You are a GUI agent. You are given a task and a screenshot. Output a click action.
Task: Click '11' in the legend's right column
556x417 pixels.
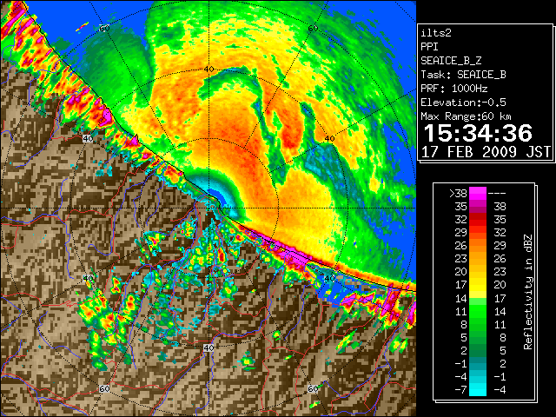[500, 324]
